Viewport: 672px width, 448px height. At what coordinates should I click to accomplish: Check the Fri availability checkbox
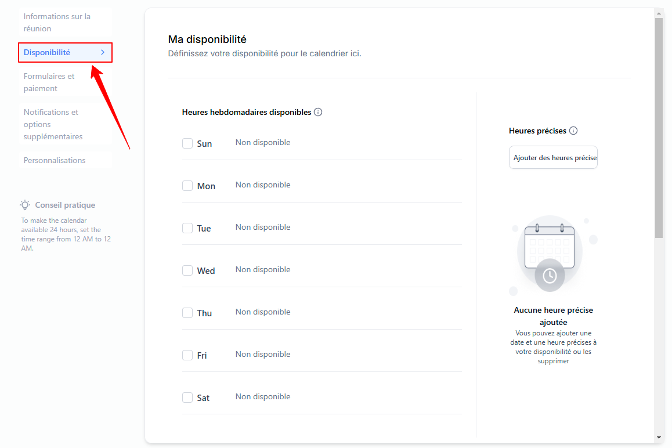pyautogui.click(x=187, y=355)
